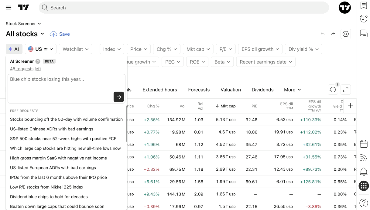The image size is (370, 210).
Task: Switch to the Valuation tab
Action: 231,90
